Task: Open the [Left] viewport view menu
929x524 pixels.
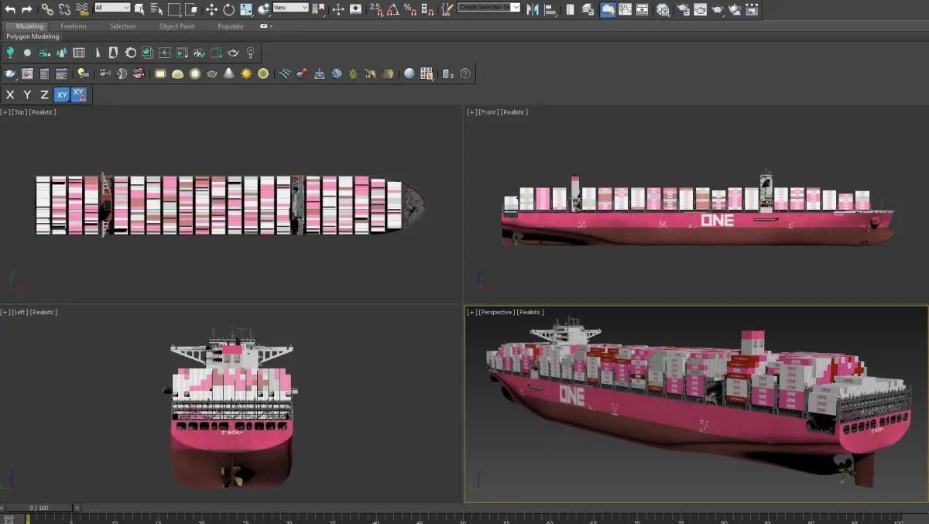Action: [x=20, y=312]
